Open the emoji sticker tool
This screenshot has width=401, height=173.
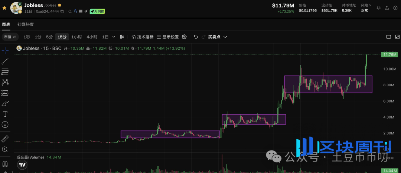tap(5, 124)
